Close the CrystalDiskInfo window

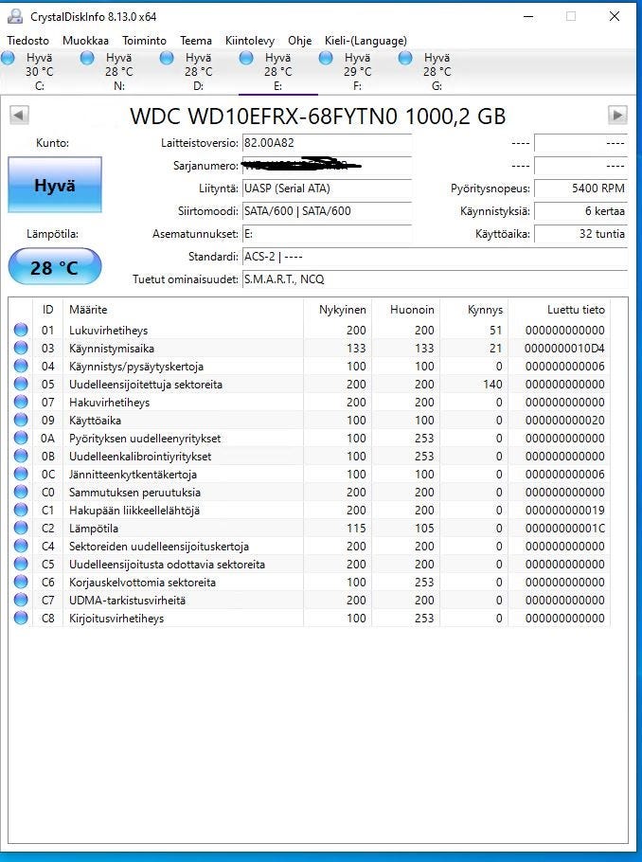615,16
